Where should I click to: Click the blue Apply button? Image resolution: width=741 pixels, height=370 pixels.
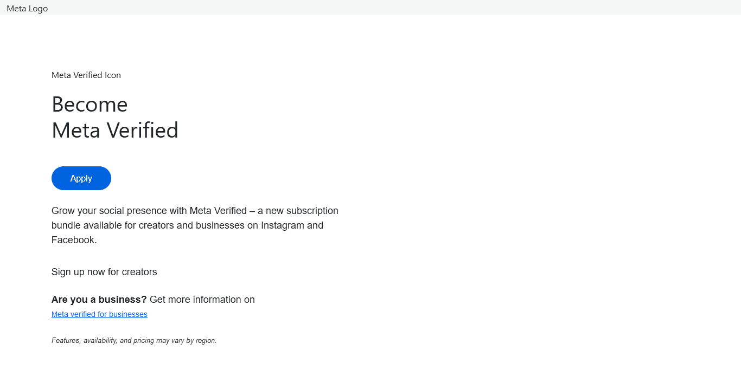(x=81, y=178)
